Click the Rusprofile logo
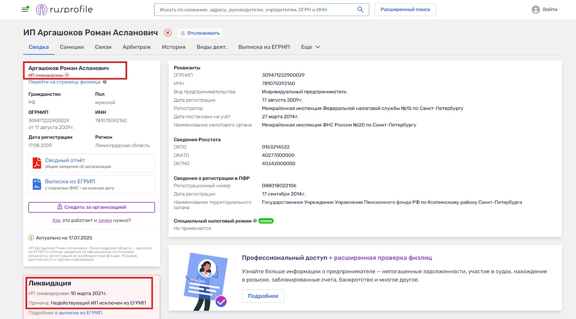Viewport: 576px width, 319px height. click(64, 10)
